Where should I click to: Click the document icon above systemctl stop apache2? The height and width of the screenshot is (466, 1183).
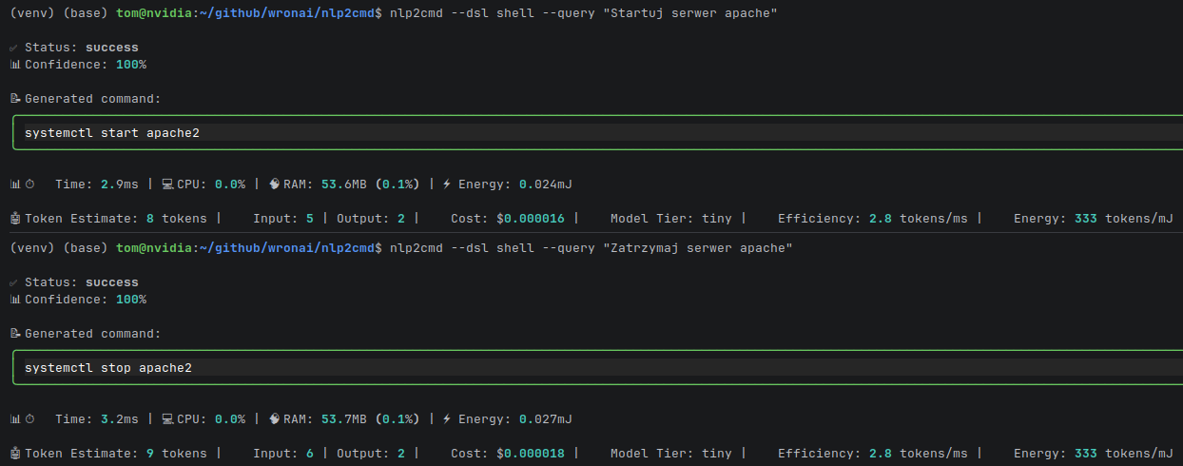pos(14,334)
